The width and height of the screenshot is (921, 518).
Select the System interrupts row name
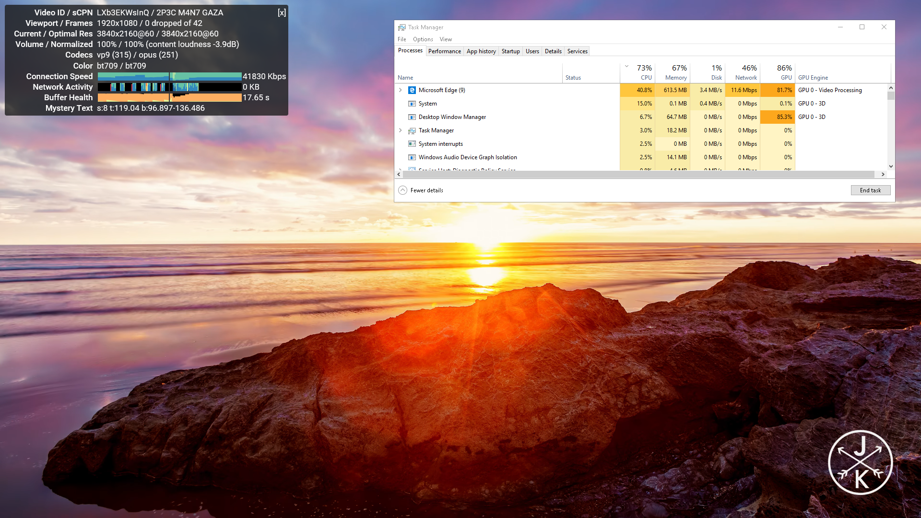[441, 144]
